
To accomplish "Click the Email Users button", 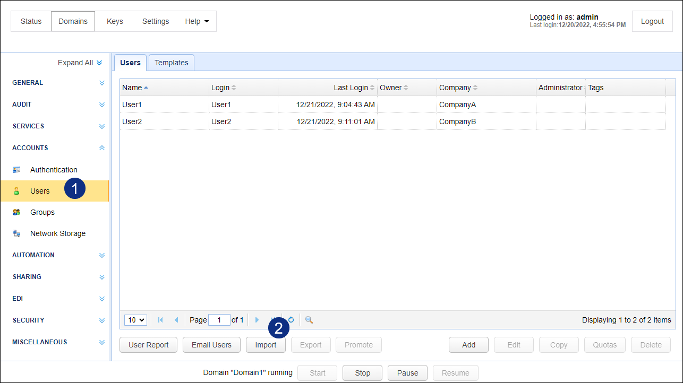I will 211,345.
